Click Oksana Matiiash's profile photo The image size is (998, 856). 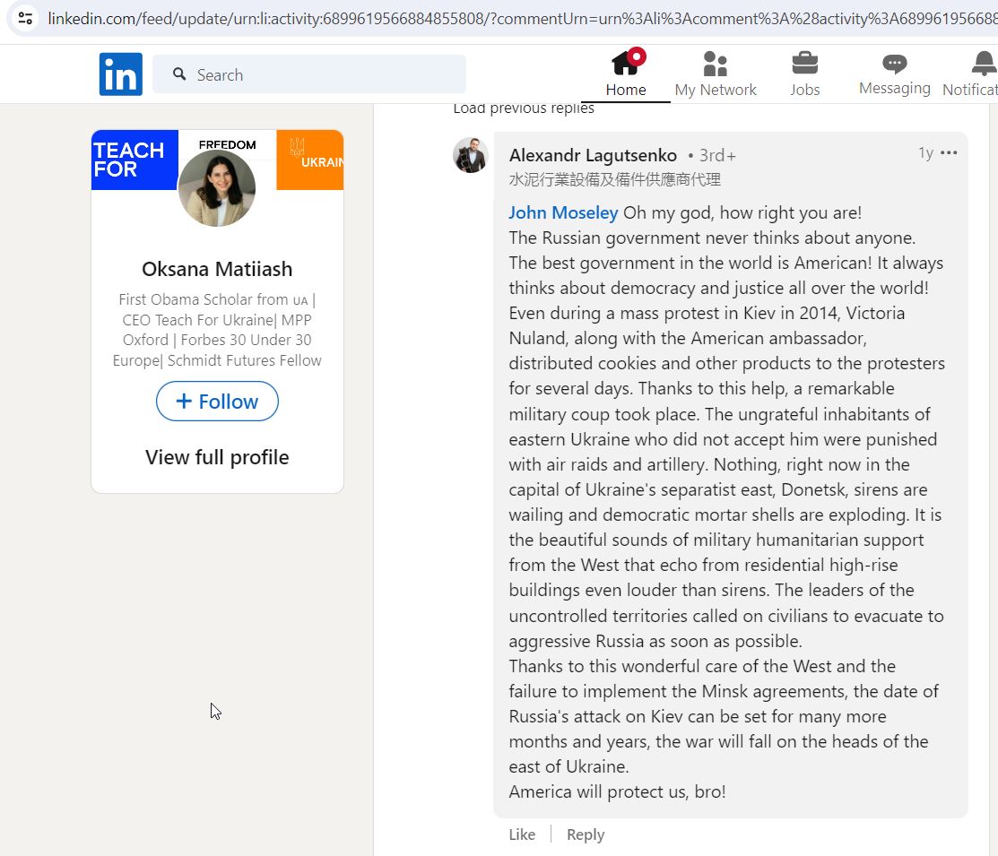217,188
